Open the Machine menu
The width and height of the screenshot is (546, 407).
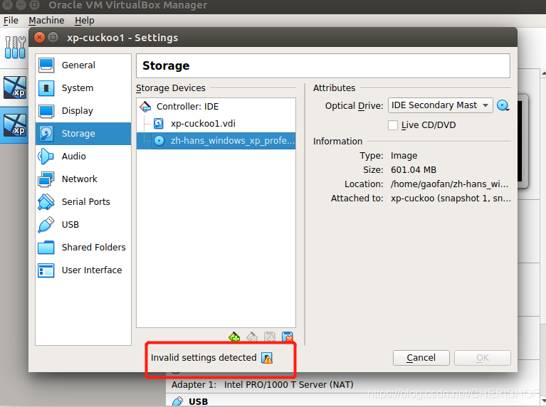pyautogui.click(x=46, y=21)
